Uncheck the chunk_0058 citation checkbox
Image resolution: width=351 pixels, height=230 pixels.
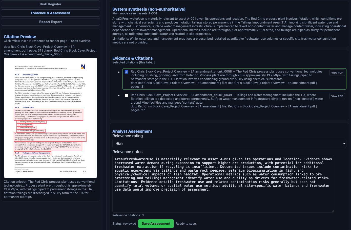(x=127, y=72)
